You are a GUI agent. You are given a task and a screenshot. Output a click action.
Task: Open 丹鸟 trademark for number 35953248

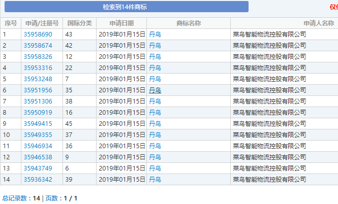155,79
